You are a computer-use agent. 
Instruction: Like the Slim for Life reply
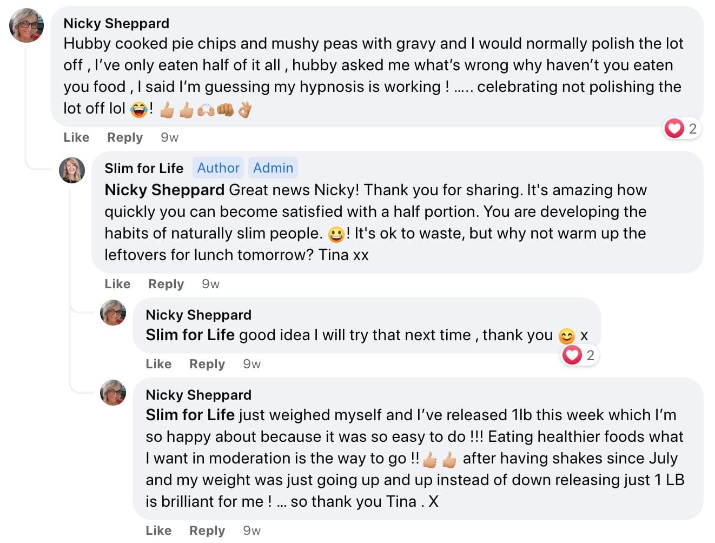click(117, 284)
